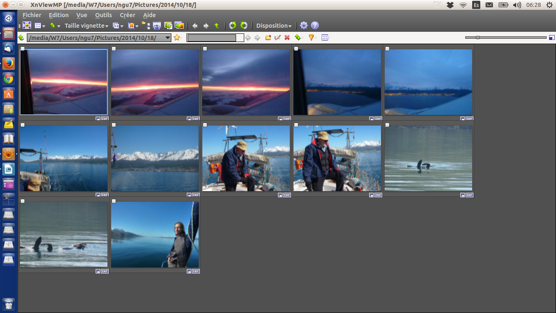The height and width of the screenshot is (313, 556).
Task: Click the yellow funnel filter icon
Action: [x=311, y=37]
